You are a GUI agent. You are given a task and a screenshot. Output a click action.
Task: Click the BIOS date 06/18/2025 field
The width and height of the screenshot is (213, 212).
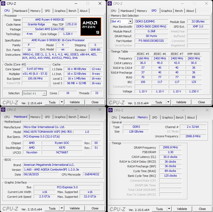[41, 174]
